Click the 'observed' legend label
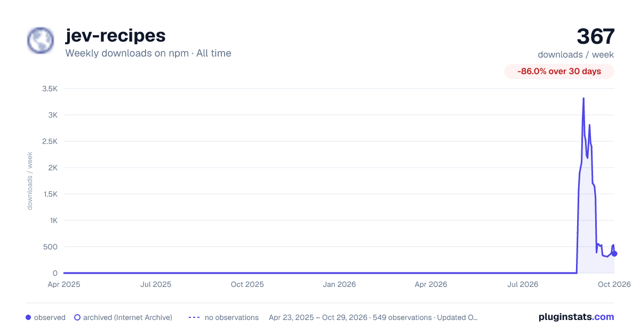Screen dimensions: 640x336 [50, 317]
